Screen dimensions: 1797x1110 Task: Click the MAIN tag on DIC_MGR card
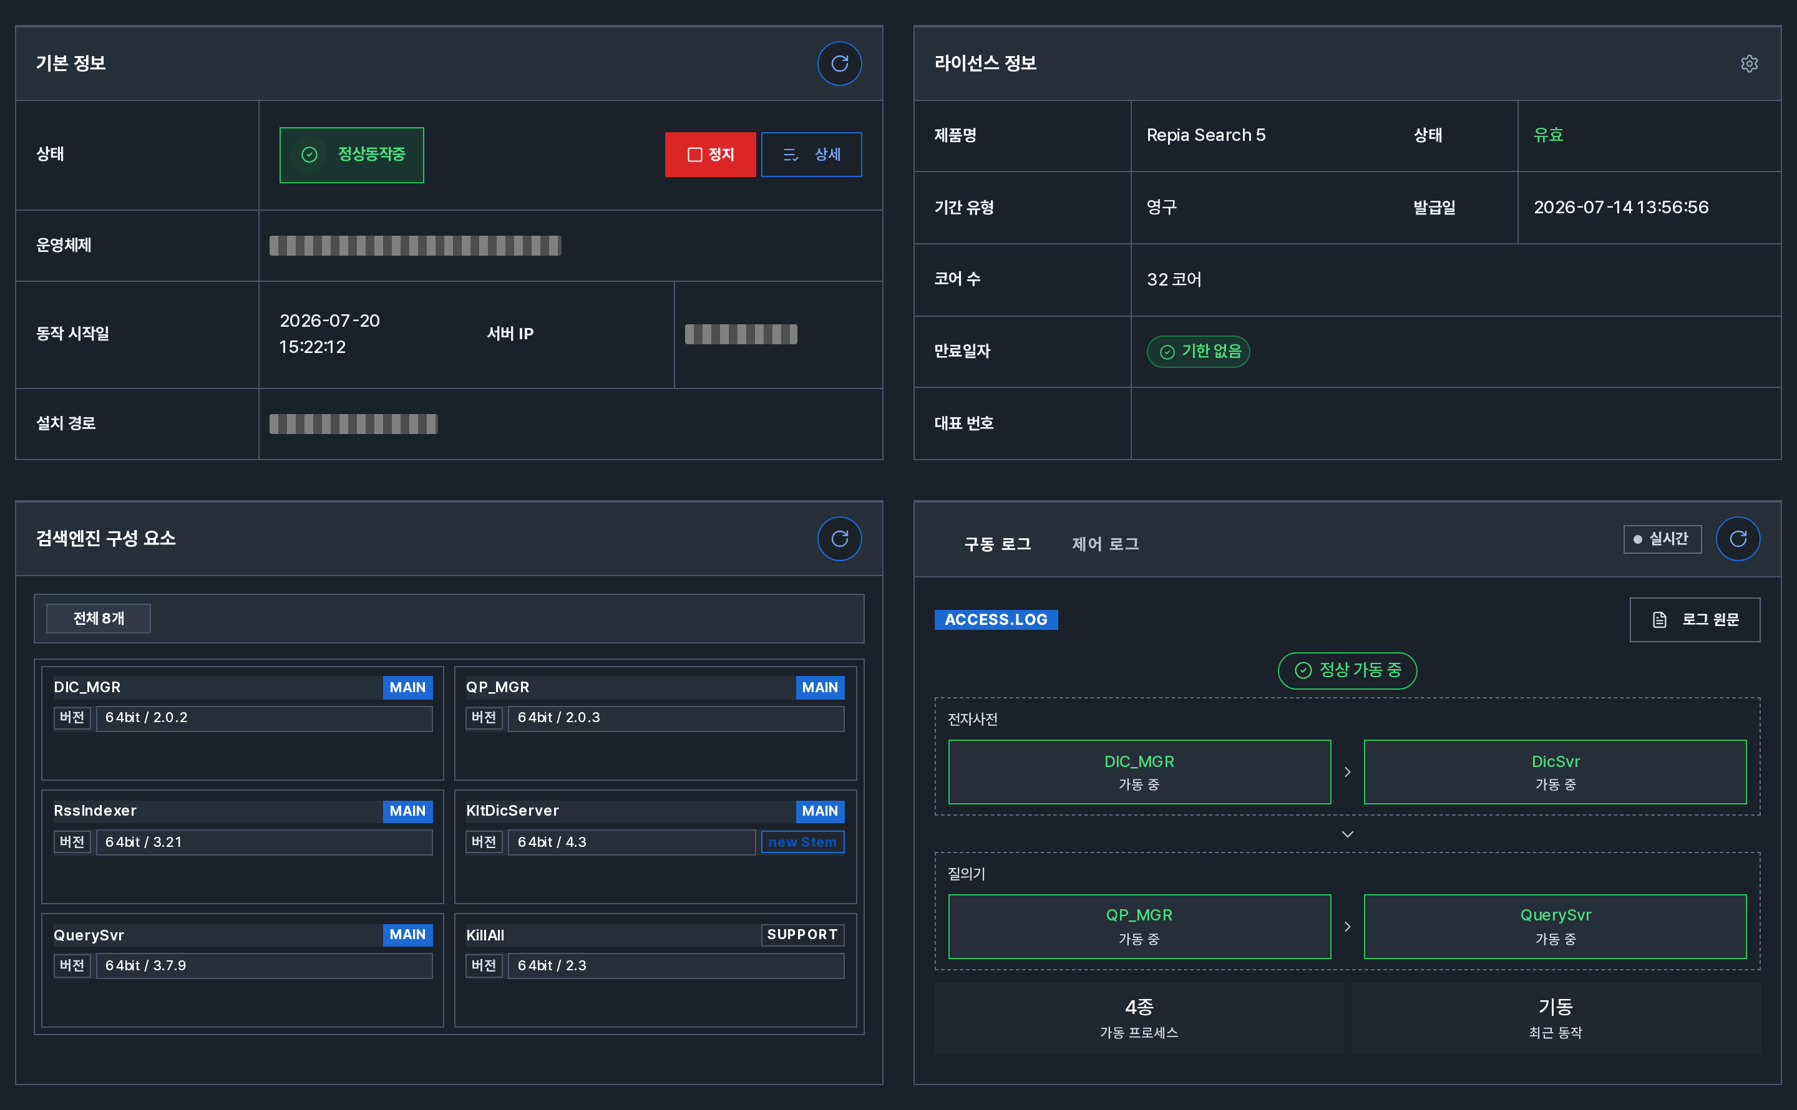pyautogui.click(x=407, y=688)
